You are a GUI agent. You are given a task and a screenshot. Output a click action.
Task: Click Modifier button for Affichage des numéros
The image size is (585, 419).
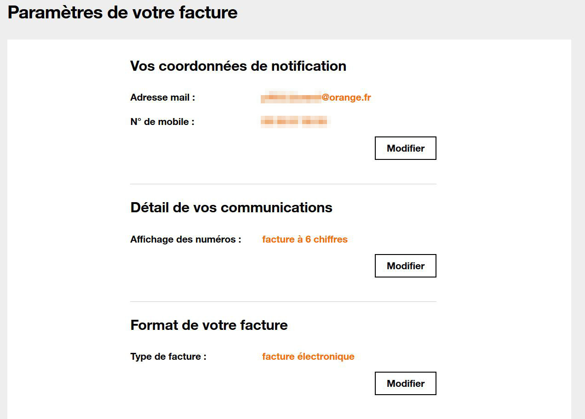pos(405,266)
